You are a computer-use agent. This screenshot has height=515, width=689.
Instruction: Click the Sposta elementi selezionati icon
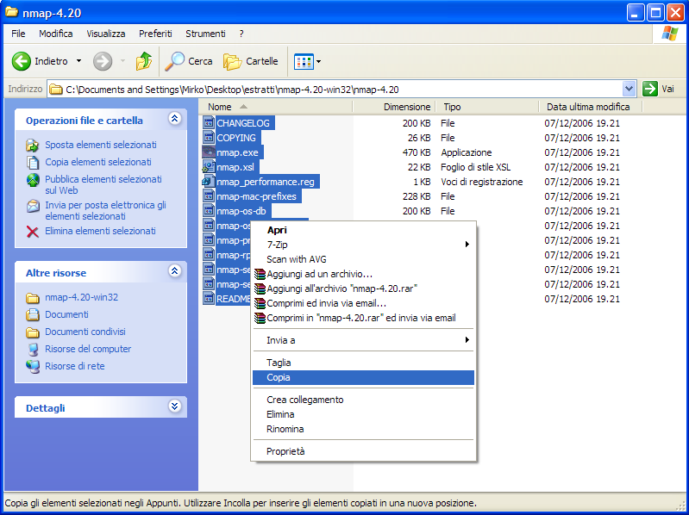pos(33,146)
